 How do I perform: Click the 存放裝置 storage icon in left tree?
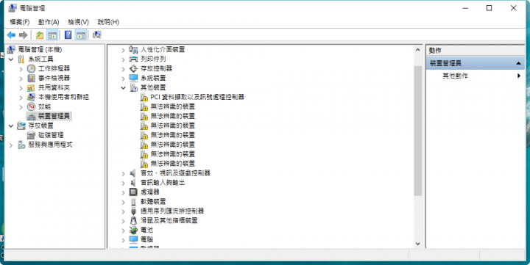point(21,126)
